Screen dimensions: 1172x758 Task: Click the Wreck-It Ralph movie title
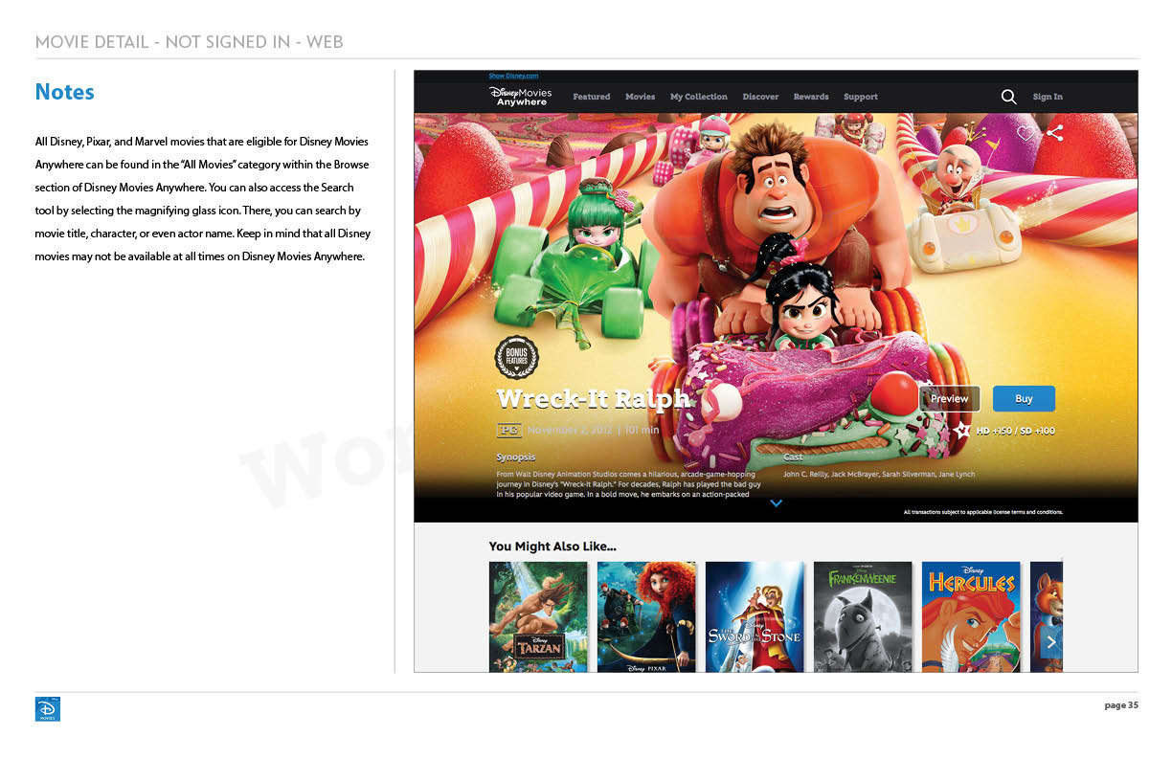tap(593, 398)
